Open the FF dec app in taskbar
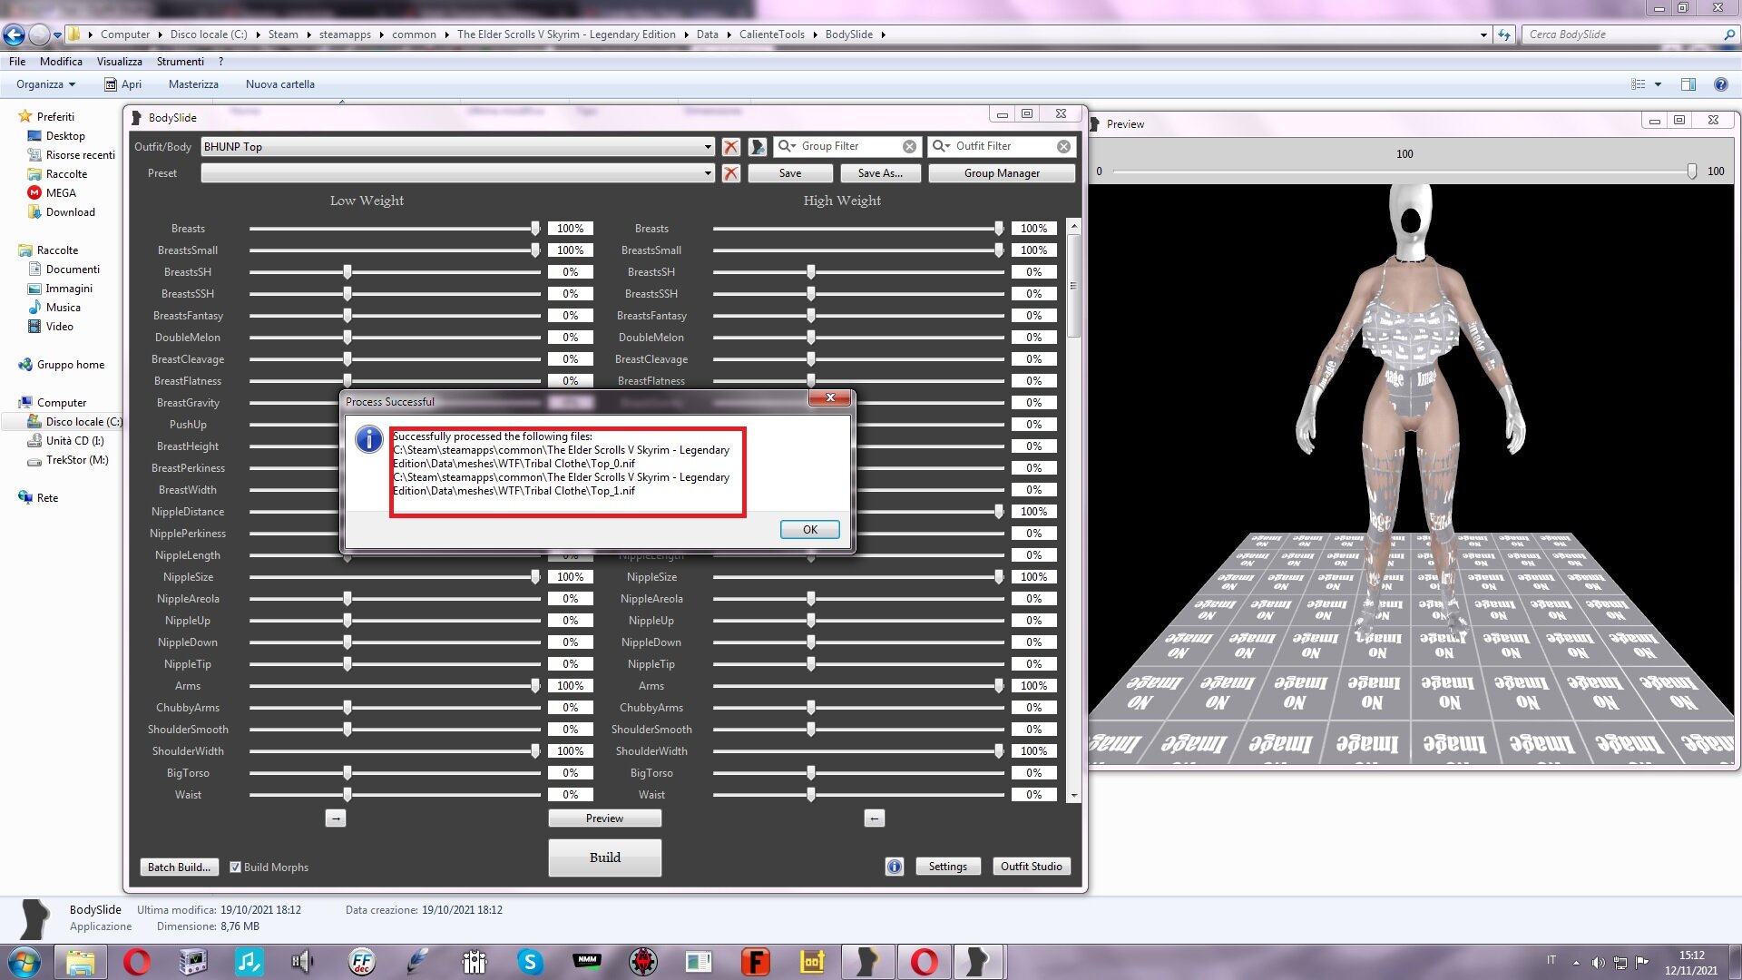 pyautogui.click(x=361, y=962)
